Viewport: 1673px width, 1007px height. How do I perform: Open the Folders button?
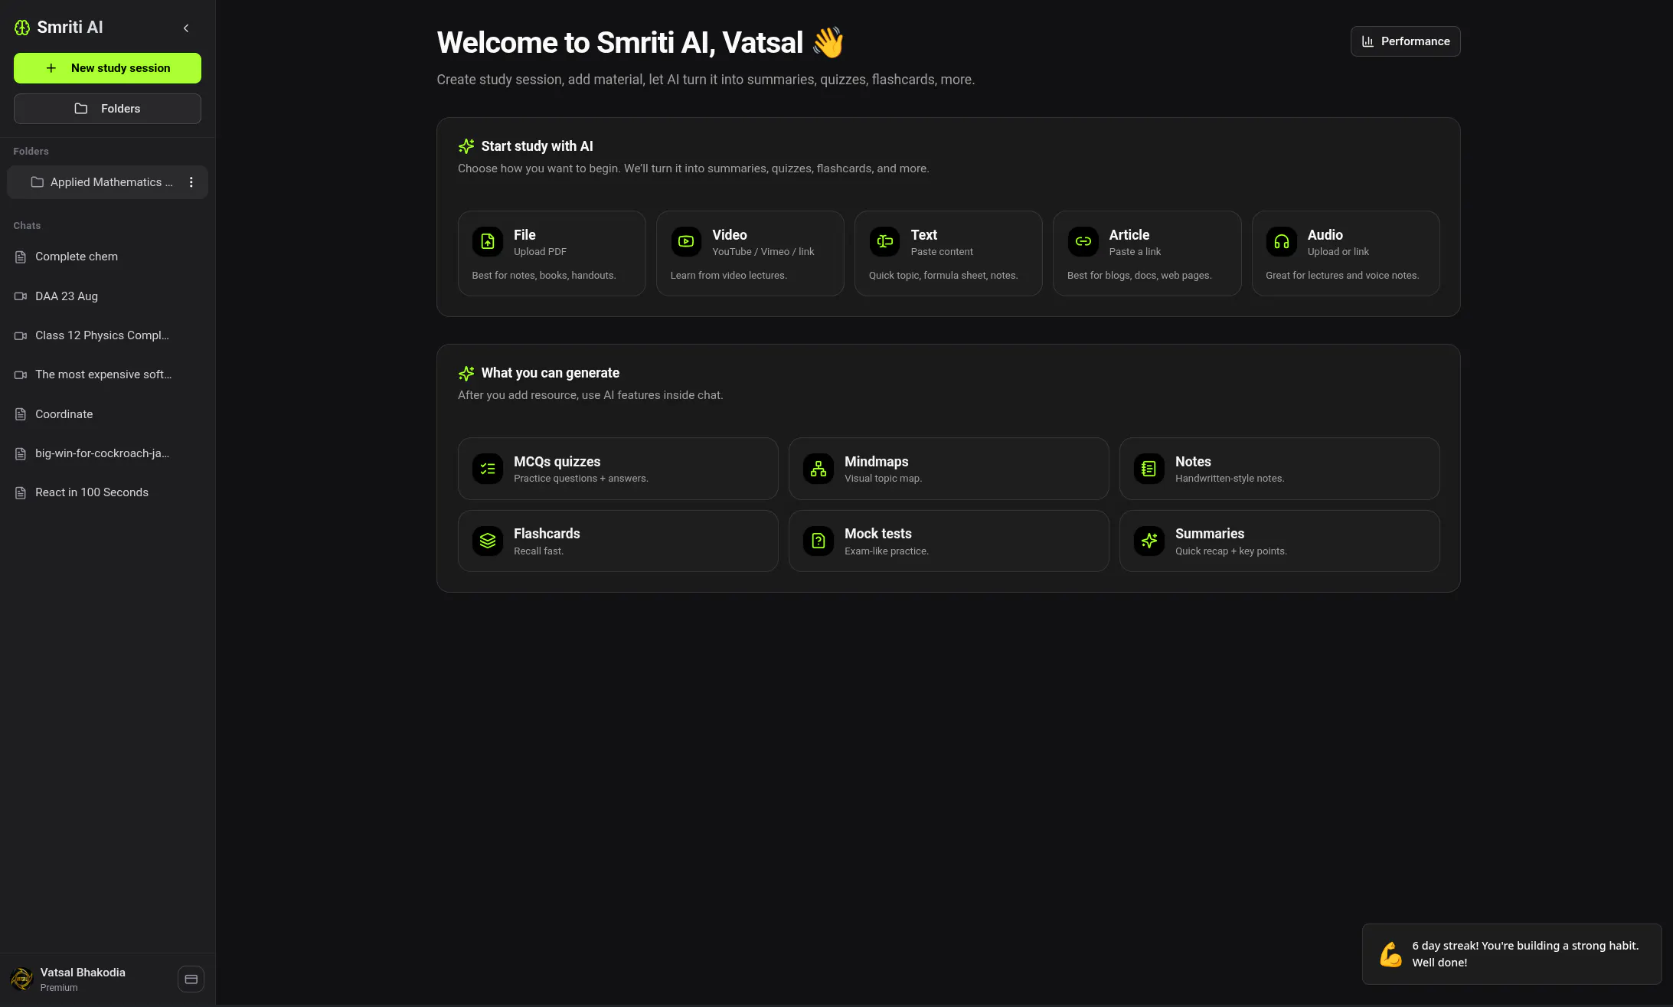click(107, 109)
